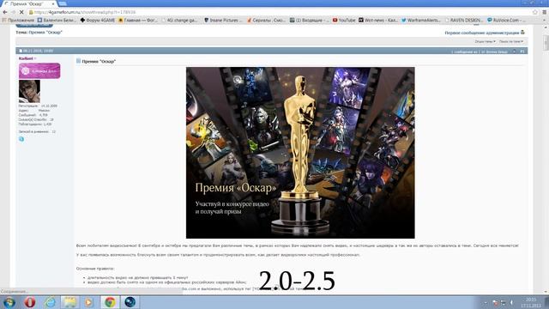Expand the Опции темы dropdown
Screen dimensions: 549x309
click(485, 42)
